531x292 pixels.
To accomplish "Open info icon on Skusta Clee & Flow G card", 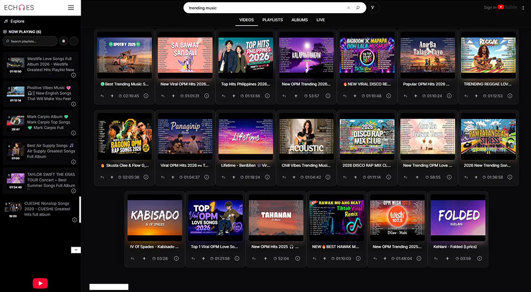I will 146,177.
